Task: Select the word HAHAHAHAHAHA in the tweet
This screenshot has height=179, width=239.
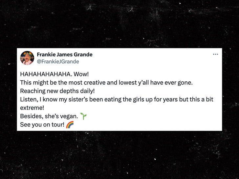Action: tap(46, 74)
